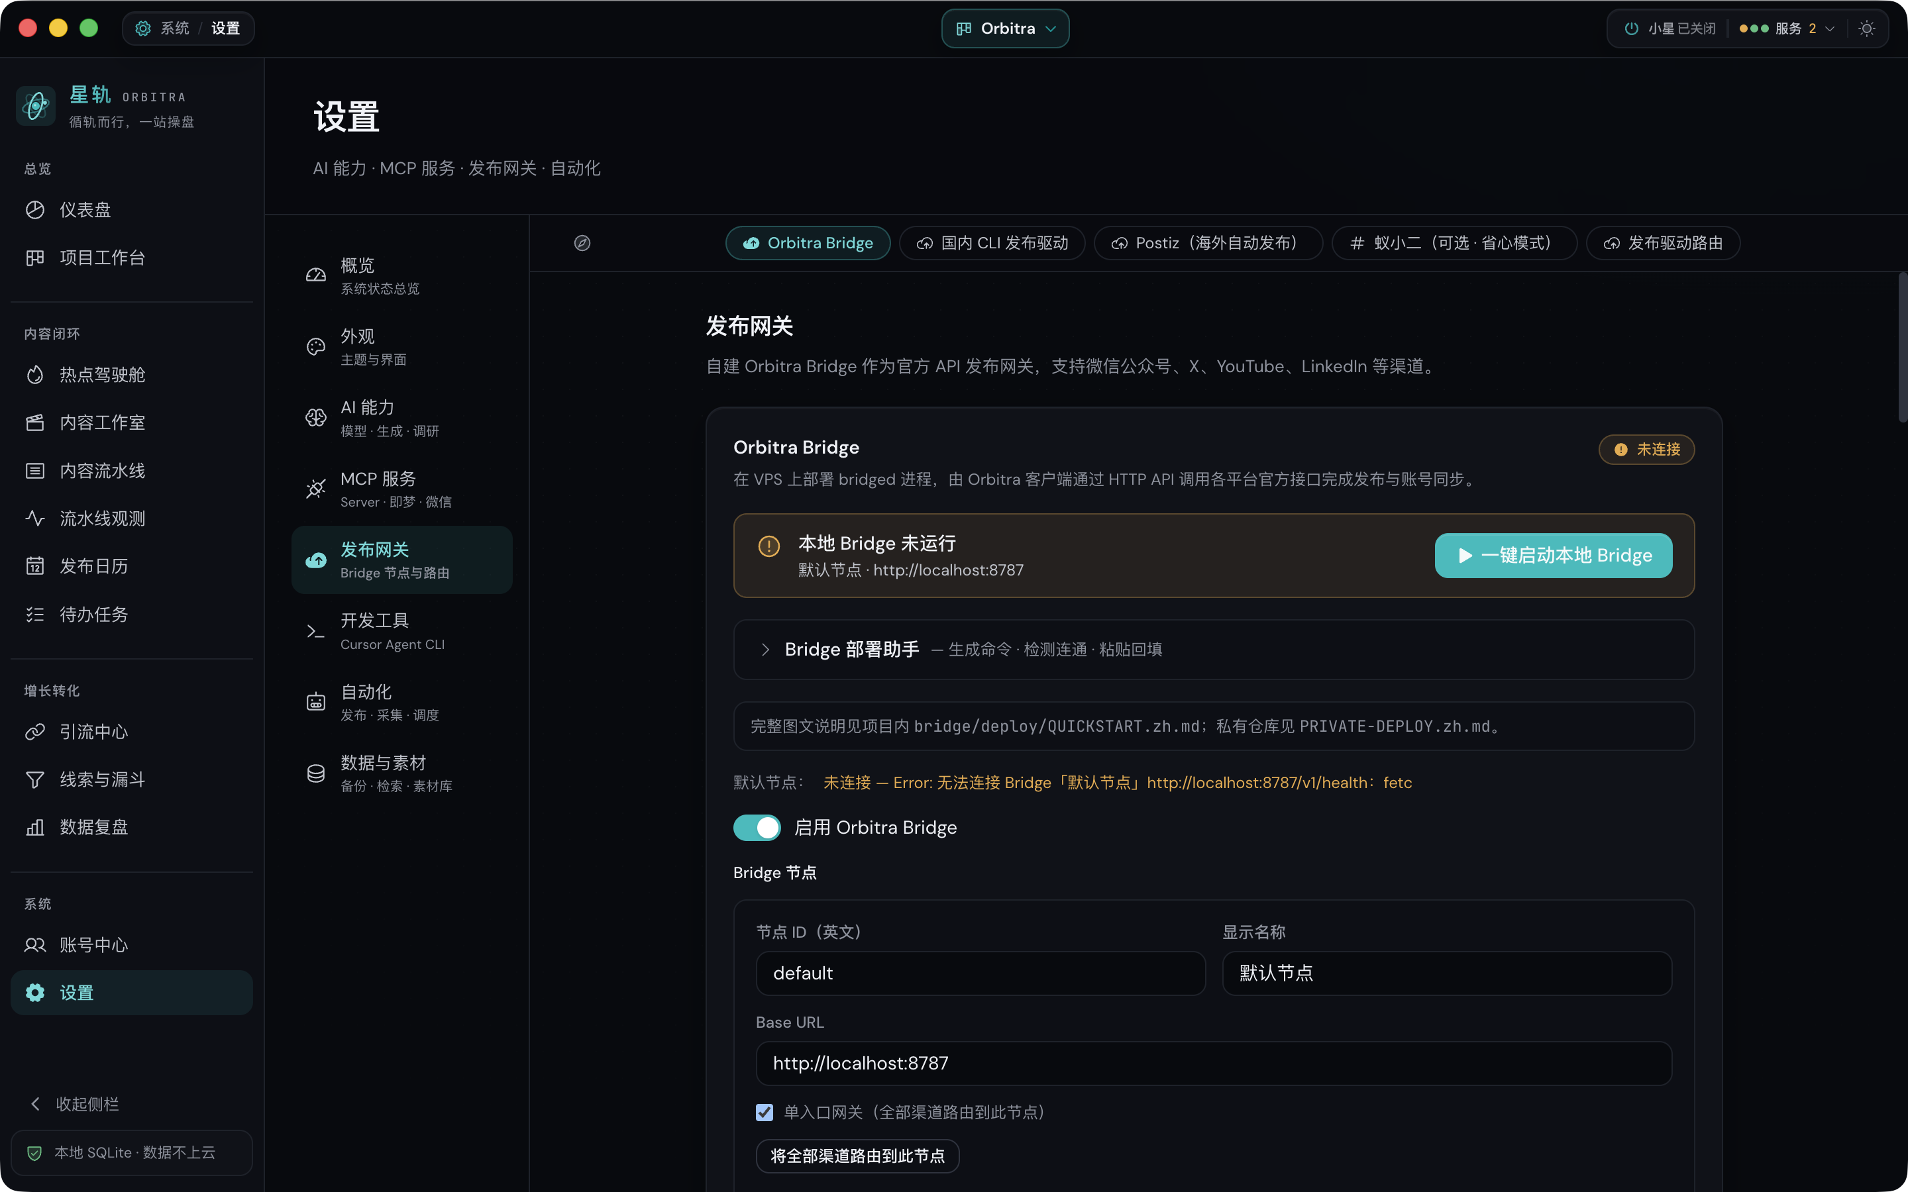1908x1192 pixels.
Task: Open the Orbitra workspace dropdown
Action: coord(1005,28)
